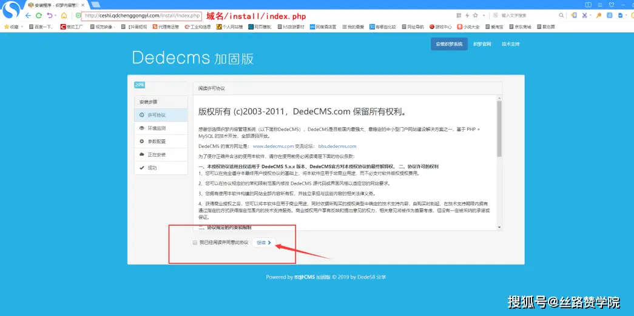This screenshot has height=316, width=634.
Task: Go to the browser home page icon
Action: pyautogui.click(x=64, y=15)
